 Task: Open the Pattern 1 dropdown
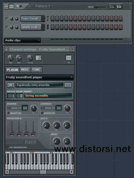[44, 6]
